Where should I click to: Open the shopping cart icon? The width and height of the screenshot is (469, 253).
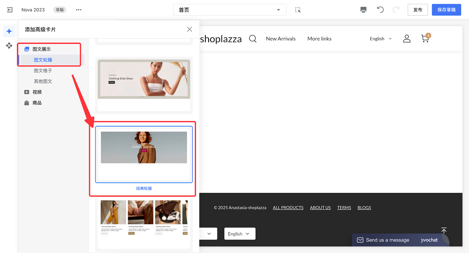click(425, 39)
